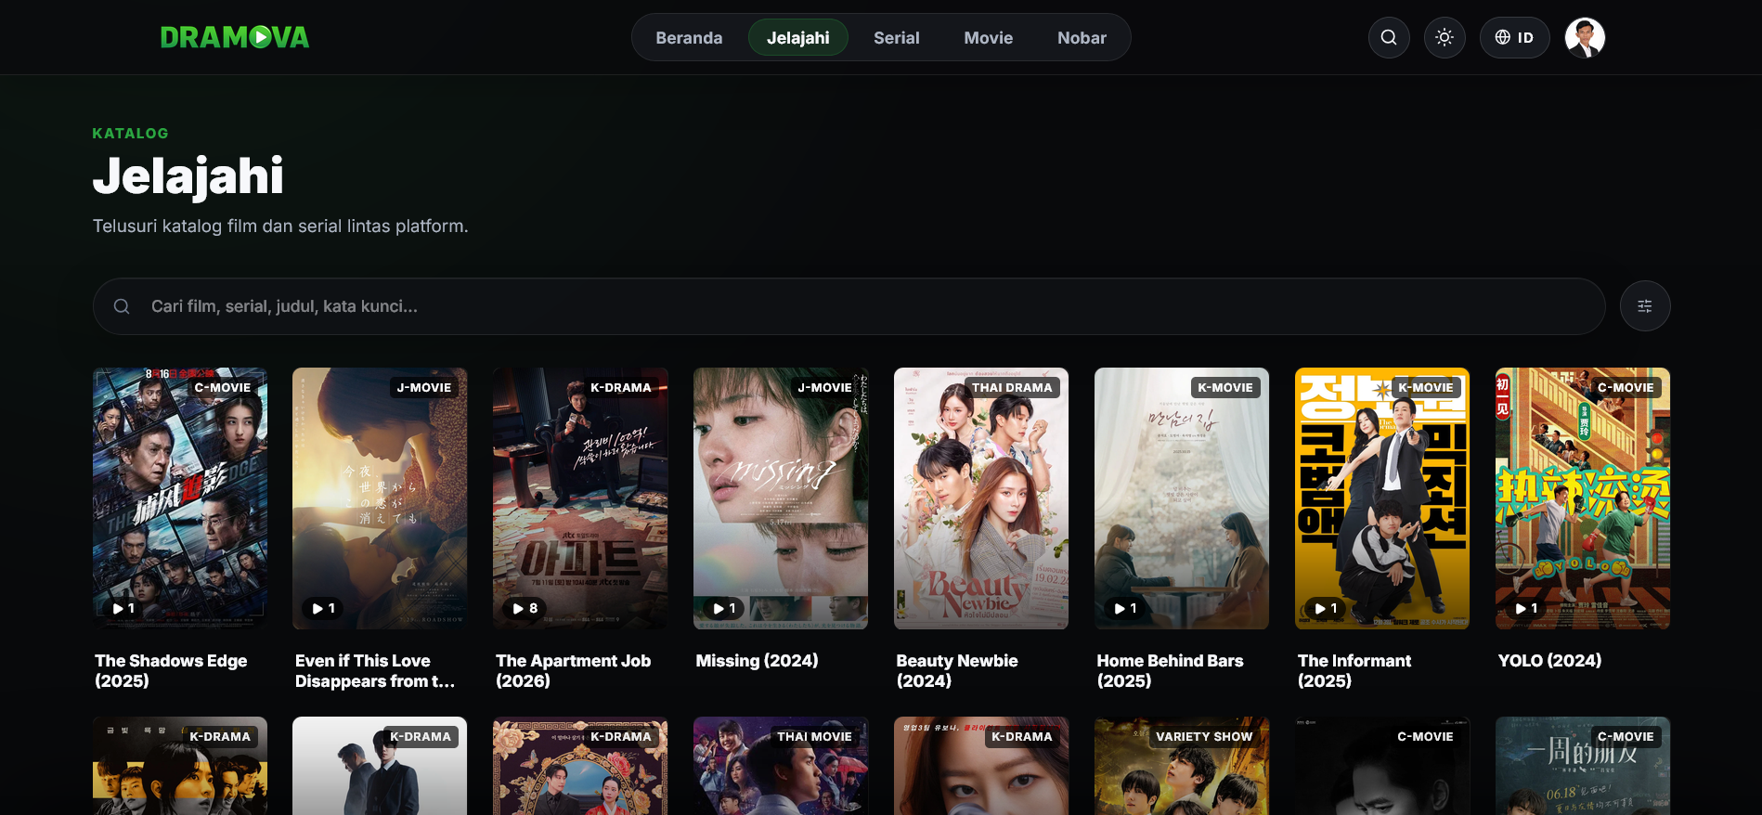1762x815 pixels.
Task: Open the Beauty Newbie poster
Action: click(x=981, y=498)
